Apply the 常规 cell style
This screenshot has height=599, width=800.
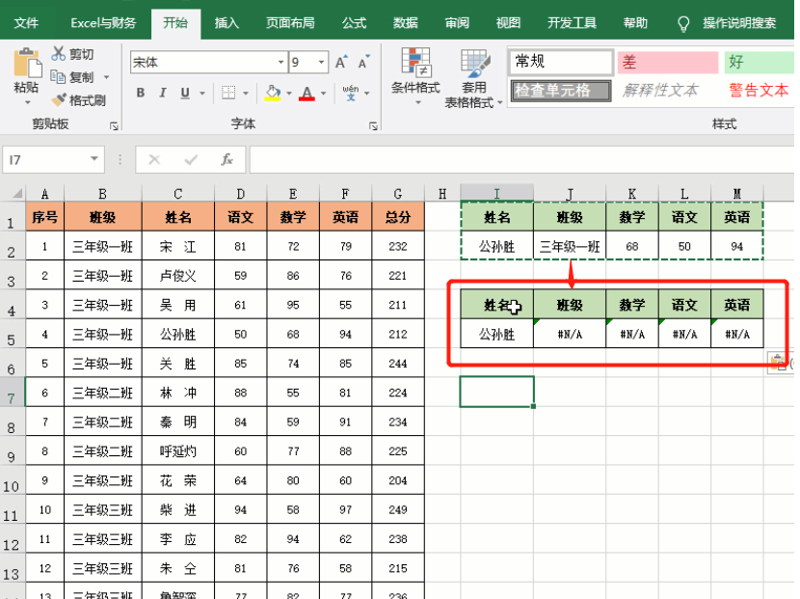point(559,60)
